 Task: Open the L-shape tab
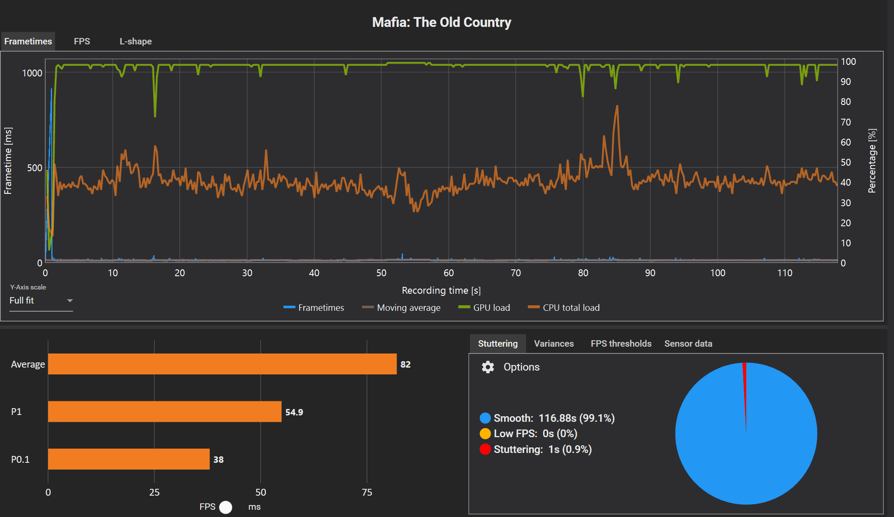135,41
